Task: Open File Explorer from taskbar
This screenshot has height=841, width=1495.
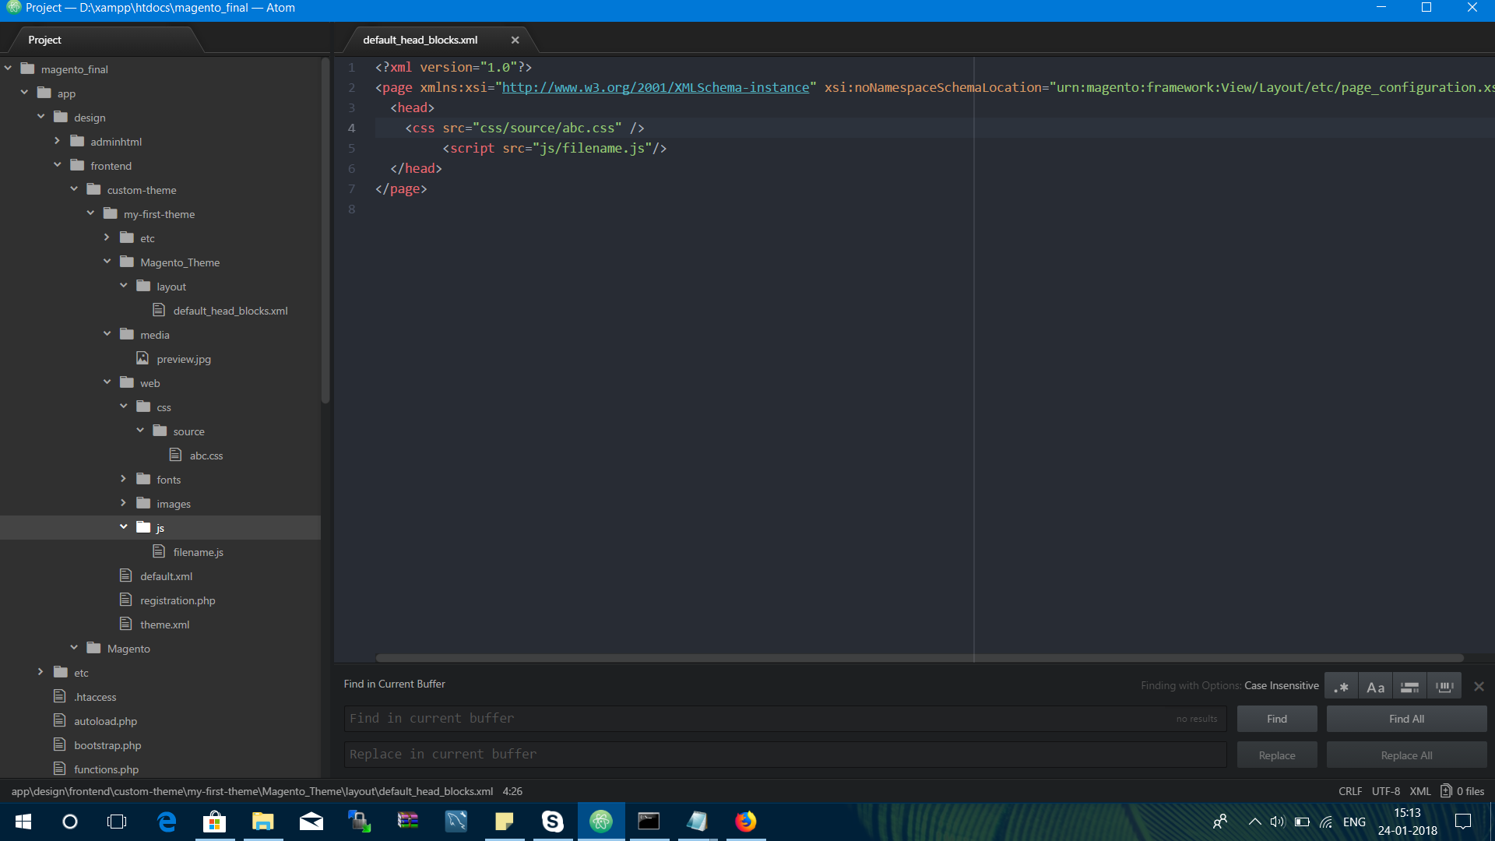Action: (262, 822)
